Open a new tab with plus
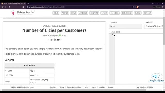165x93 pixels. coord(28,4)
